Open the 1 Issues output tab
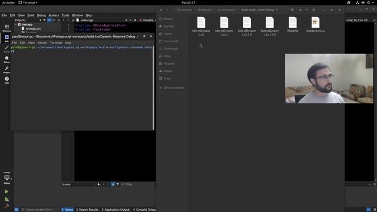The height and width of the screenshot is (212, 377). [x=68, y=210]
